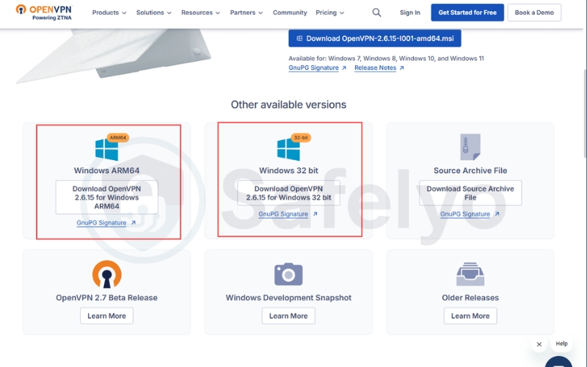Image resolution: width=587 pixels, height=367 pixels.
Task: Click the 'OpenVPN 2.7 Beta Release' title
Action: [106, 298]
